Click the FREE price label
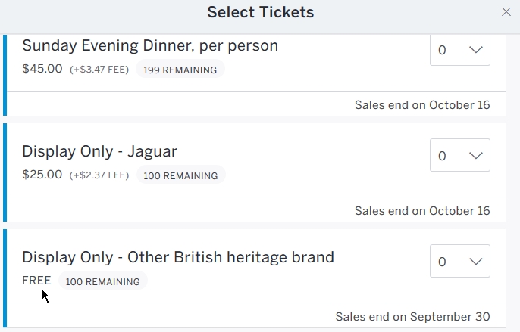Image resolution: width=520 pixels, height=332 pixels. coord(36,281)
